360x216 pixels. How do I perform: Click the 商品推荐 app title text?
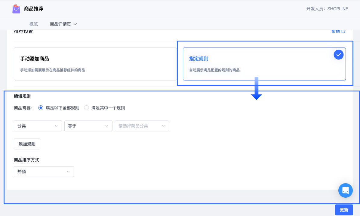click(33, 9)
